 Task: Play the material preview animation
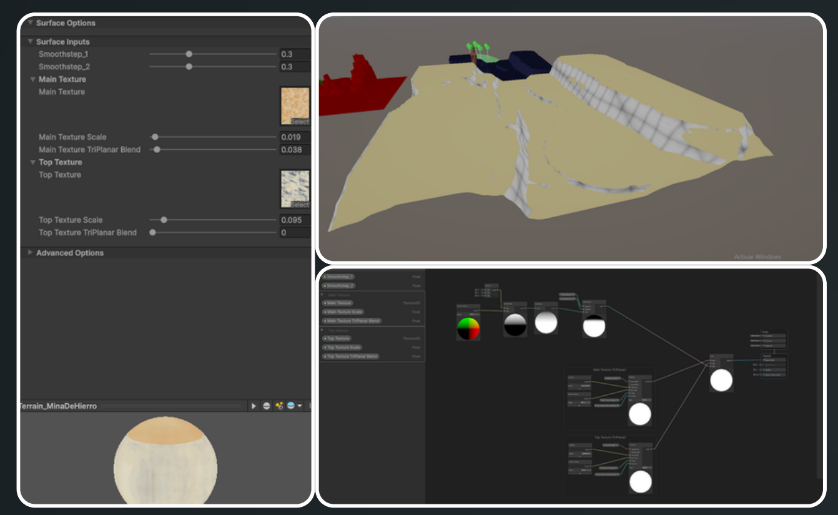click(254, 406)
